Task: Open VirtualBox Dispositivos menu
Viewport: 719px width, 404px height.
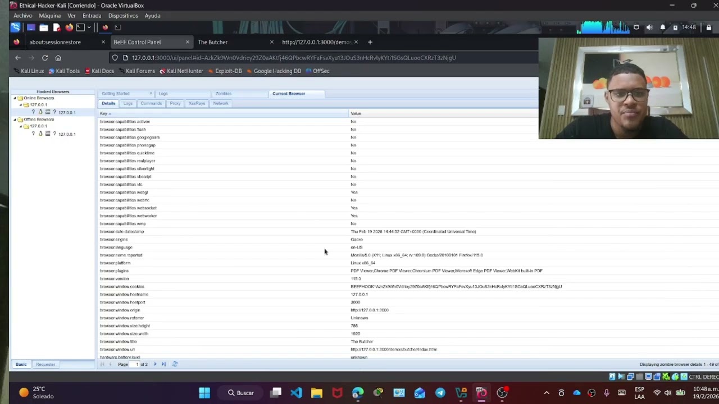Action: 123,16
